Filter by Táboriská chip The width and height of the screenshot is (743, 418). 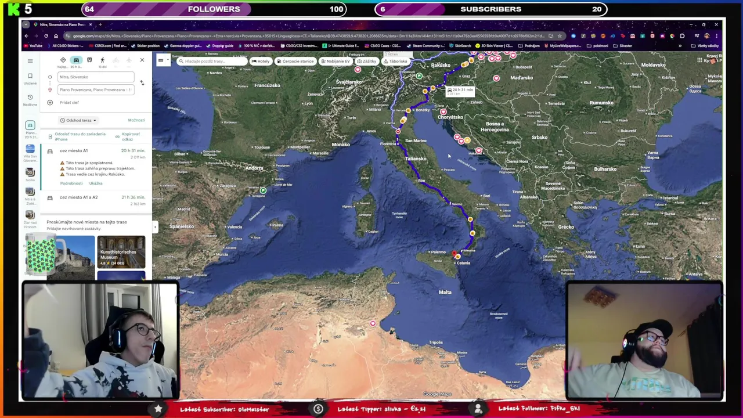click(395, 61)
